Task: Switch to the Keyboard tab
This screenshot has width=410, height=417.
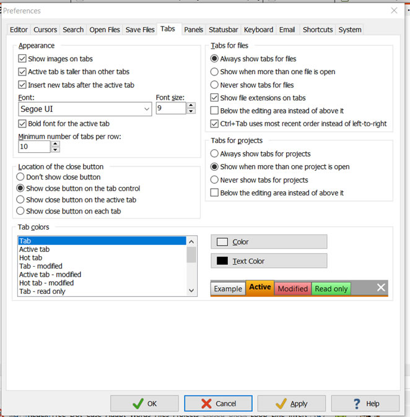Action: click(x=258, y=30)
